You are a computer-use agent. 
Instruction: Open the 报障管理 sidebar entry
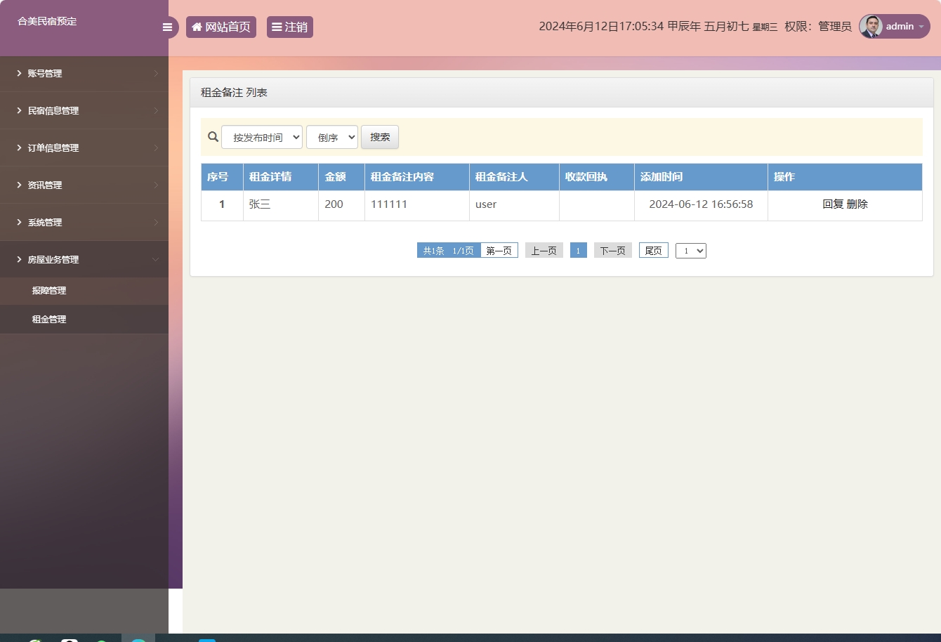tap(49, 291)
